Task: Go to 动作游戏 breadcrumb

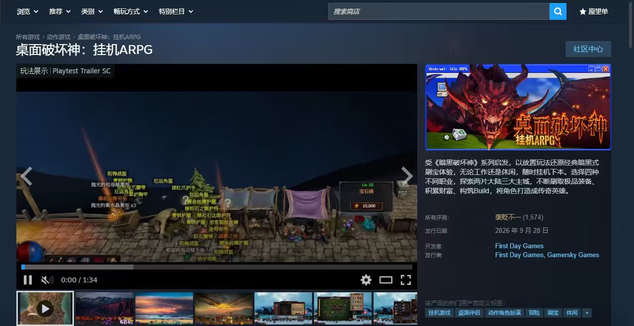Action: (x=59, y=37)
